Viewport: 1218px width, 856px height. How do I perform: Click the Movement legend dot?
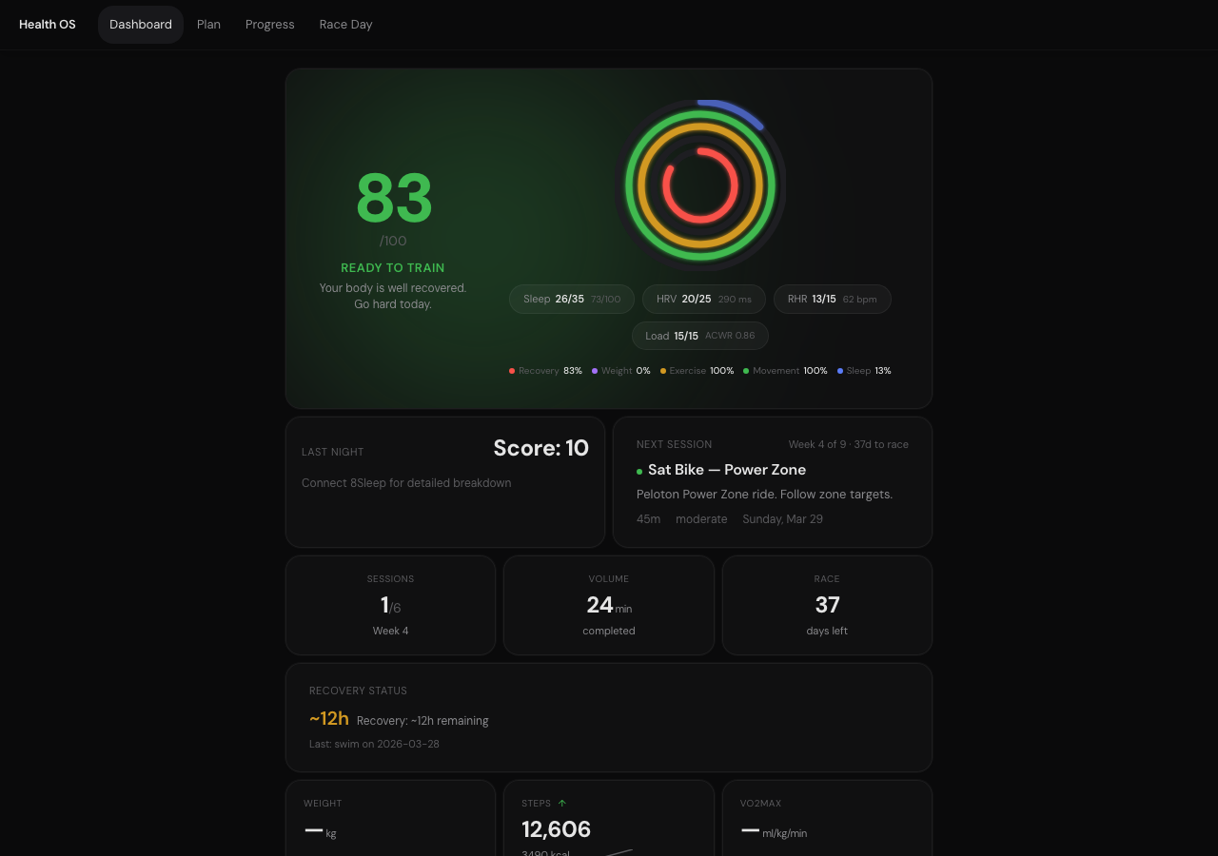745,371
